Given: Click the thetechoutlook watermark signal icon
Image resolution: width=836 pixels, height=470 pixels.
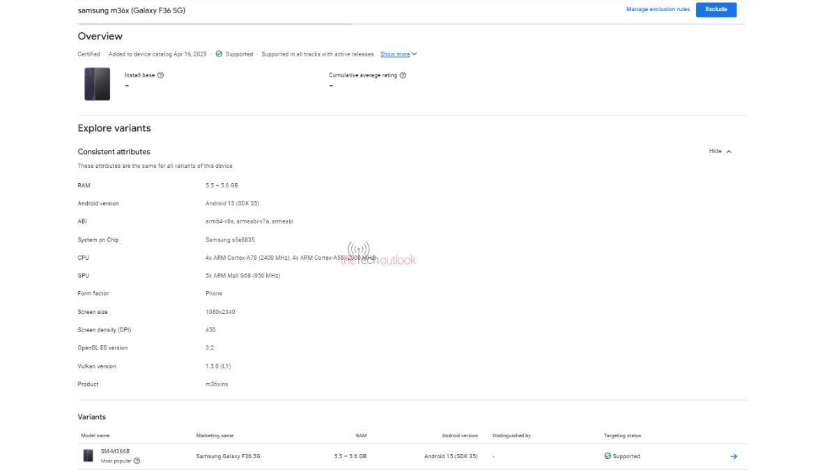Looking at the screenshot, I should [x=358, y=249].
